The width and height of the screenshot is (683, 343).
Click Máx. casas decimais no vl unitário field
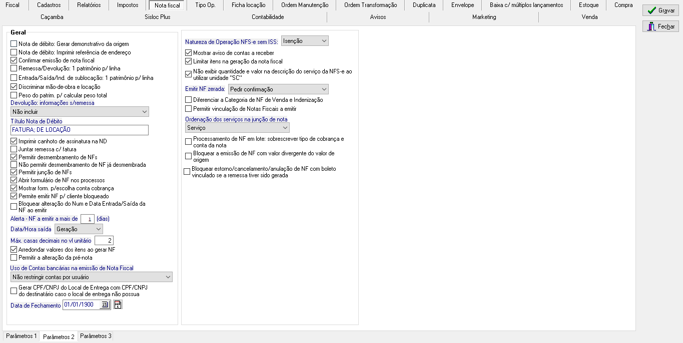(x=104, y=241)
